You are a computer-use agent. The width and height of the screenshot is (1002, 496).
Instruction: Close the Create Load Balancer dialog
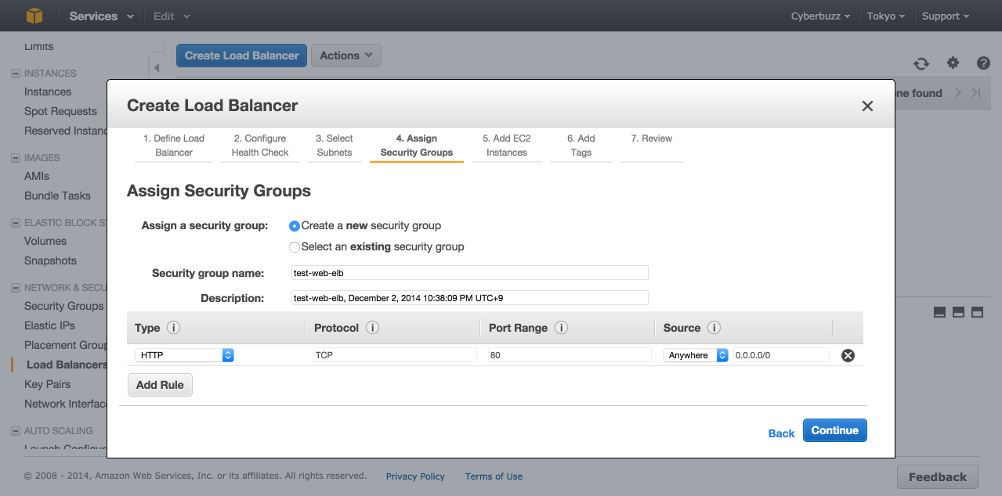(867, 106)
